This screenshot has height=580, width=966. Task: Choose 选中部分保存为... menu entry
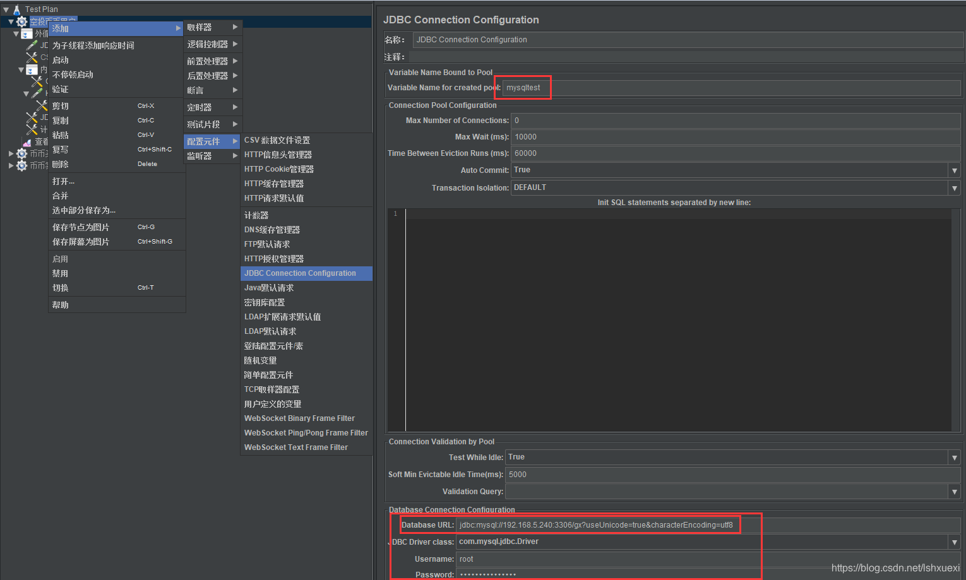[x=116, y=210]
